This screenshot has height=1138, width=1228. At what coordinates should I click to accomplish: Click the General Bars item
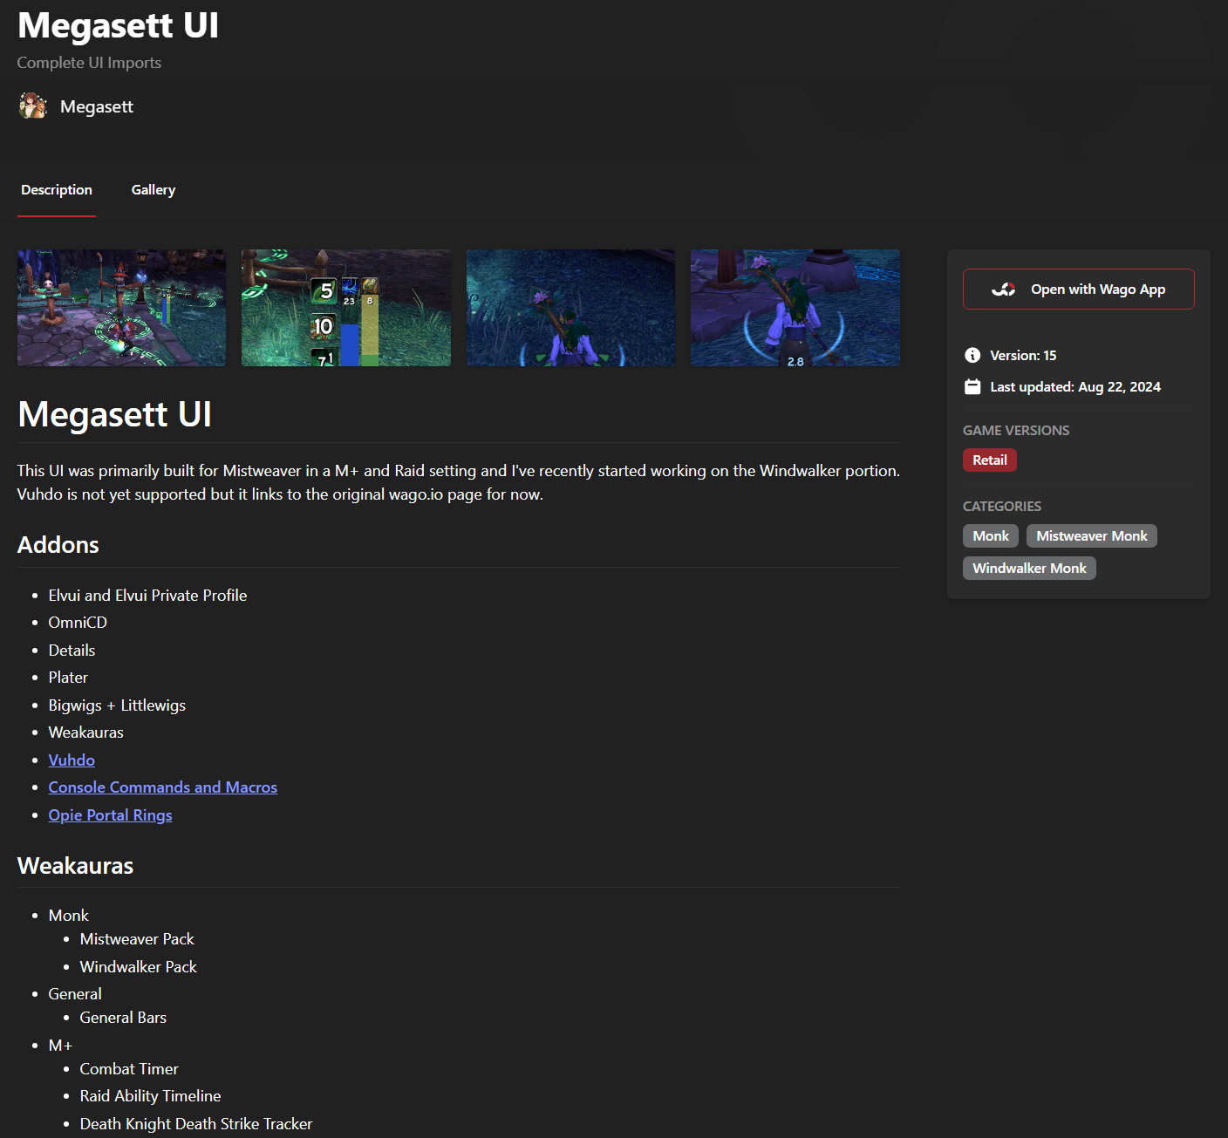[x=123, y=1018]
